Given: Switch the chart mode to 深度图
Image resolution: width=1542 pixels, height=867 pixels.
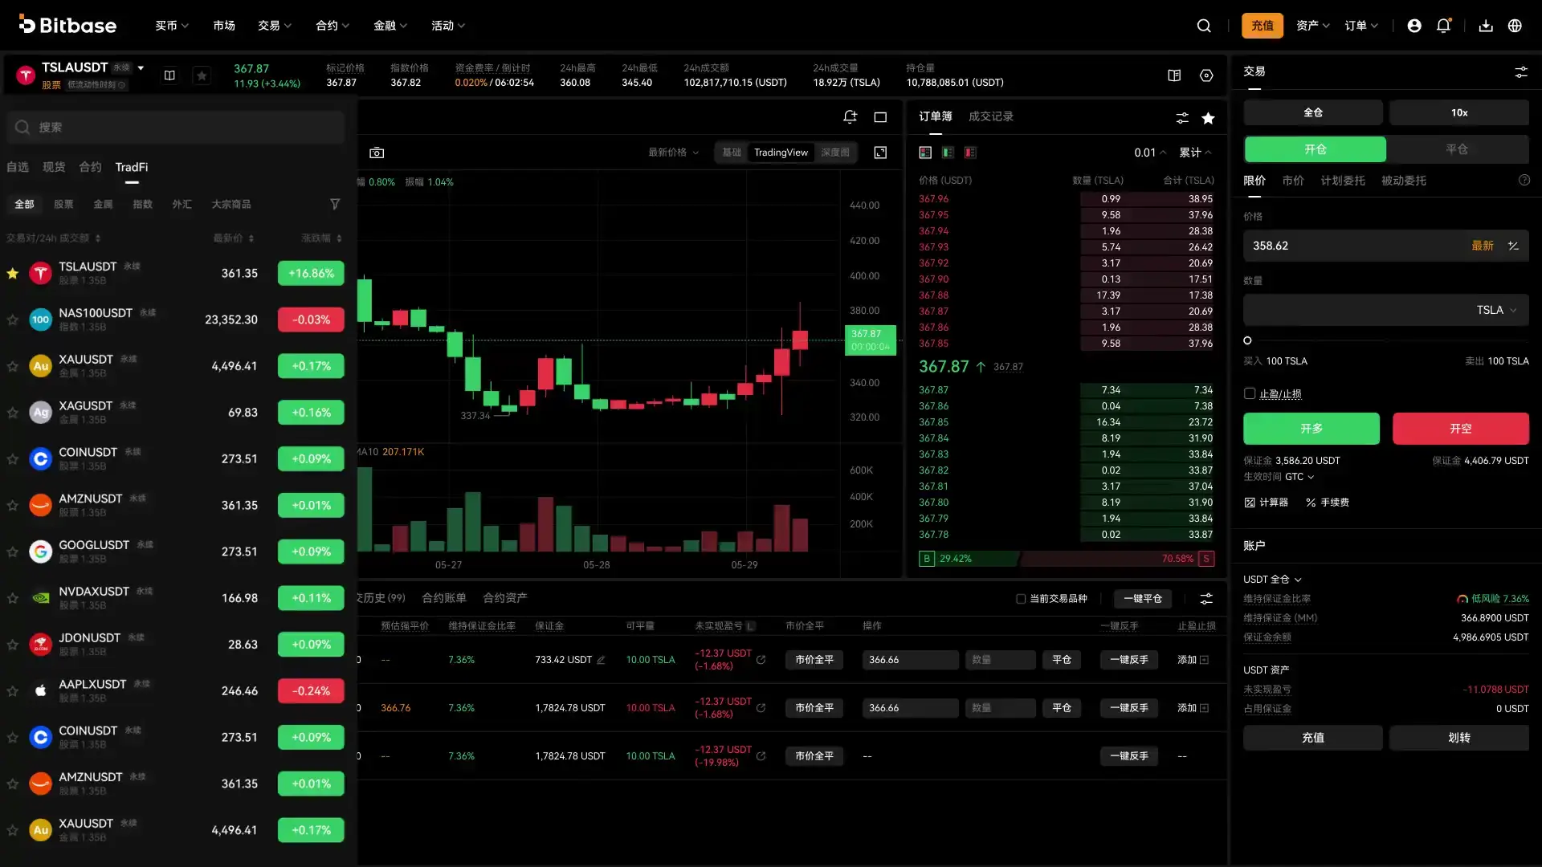Looking at the screenshot, I should pyautogui.click(x=835, y=153).
